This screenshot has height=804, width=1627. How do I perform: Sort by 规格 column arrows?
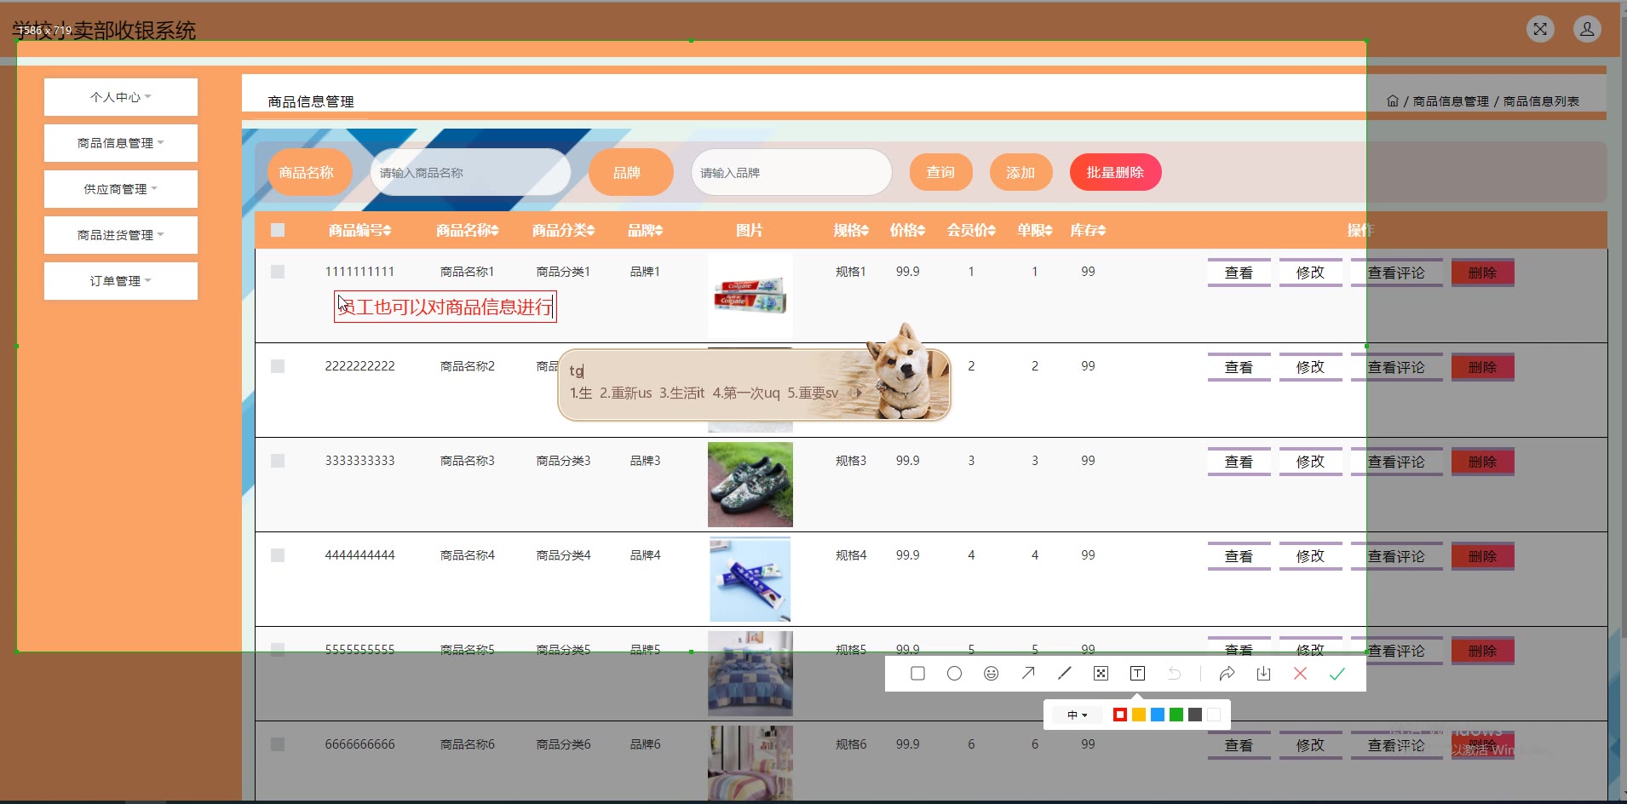point(865,231)
